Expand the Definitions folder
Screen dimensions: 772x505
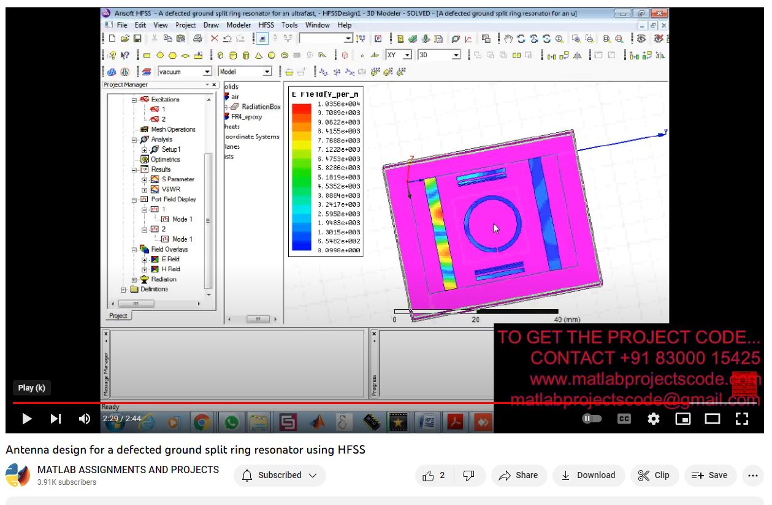124,290
